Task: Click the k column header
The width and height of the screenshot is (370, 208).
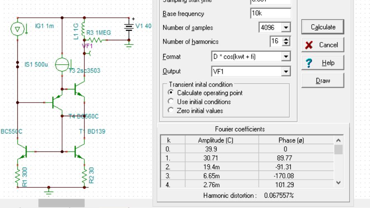Action: (x=173, y=140)
